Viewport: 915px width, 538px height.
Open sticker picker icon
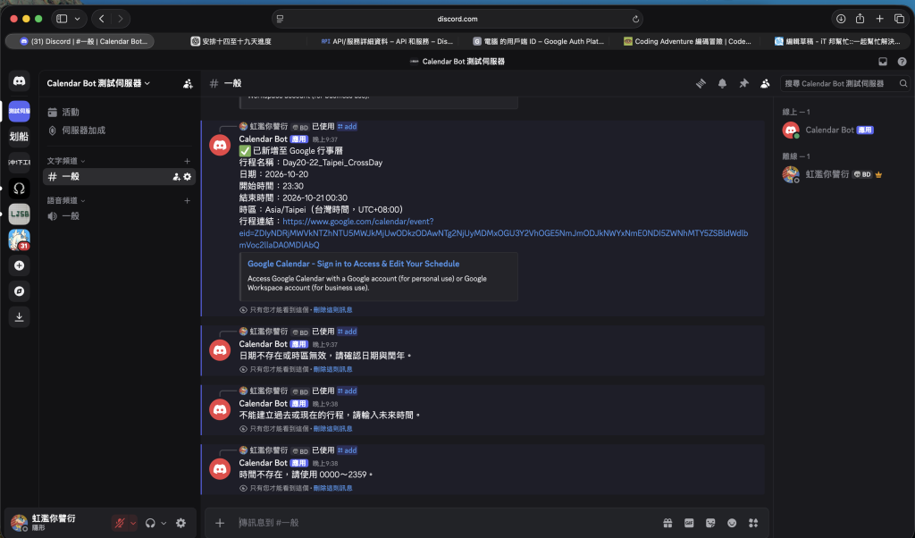tap(710, 523)
